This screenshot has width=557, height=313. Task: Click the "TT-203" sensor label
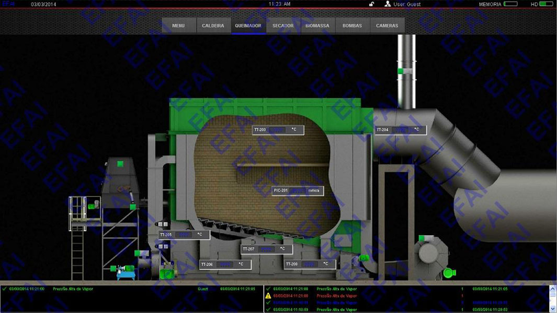[260, 130]
